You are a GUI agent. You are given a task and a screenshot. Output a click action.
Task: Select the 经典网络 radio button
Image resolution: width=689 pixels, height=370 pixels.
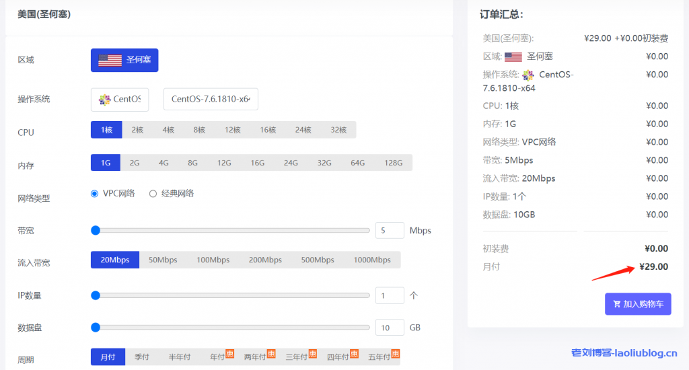pos(153,194)
